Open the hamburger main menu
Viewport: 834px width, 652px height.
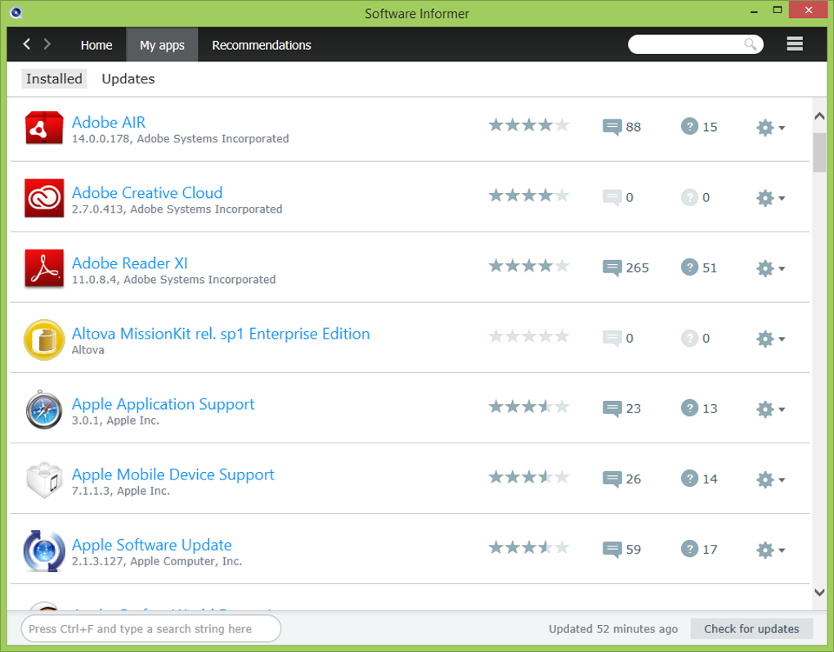[x=795, y=43]
